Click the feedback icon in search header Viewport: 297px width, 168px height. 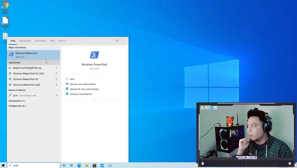[117, 41]
